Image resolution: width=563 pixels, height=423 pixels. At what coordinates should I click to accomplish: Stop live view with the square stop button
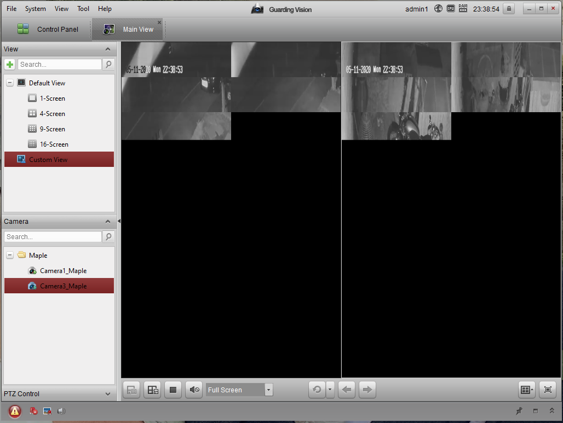click(173, 390)
